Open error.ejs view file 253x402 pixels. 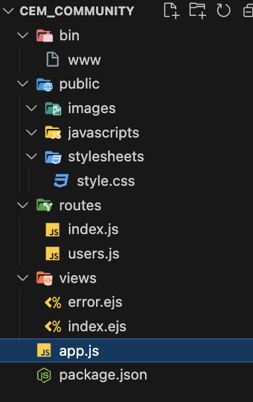pyautogui.click(x=95, y=302)
